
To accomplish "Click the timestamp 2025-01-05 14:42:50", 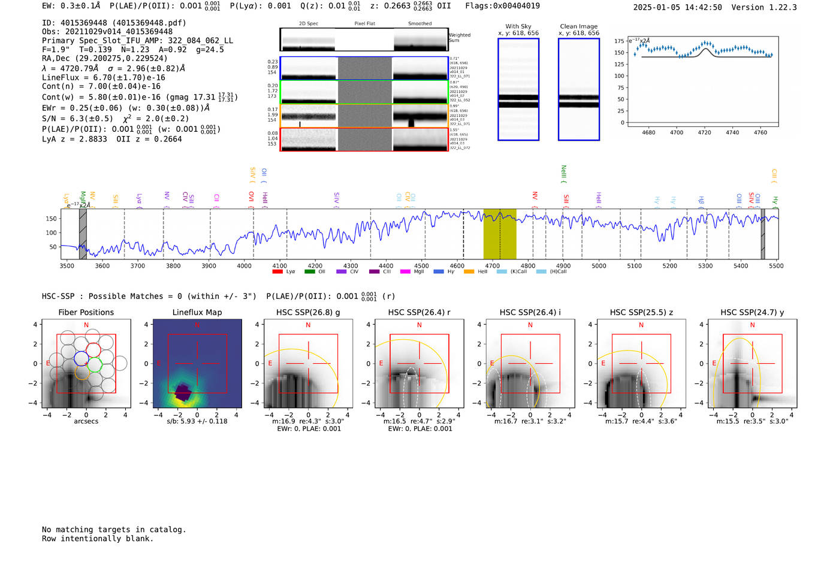I will tap(678, 7).
